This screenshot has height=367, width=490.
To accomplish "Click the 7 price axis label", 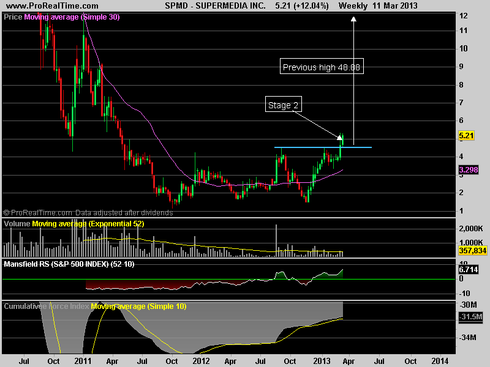I will click(x=461, y=102).
